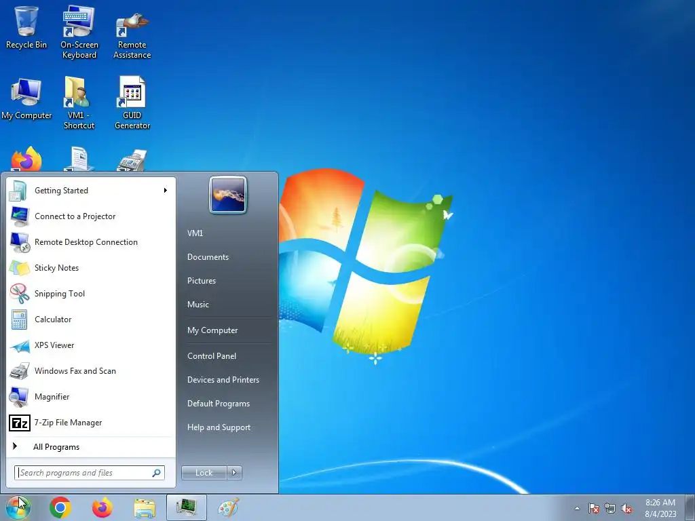
Task: Click the Magnifier icon
Action: tap(18, 397)
